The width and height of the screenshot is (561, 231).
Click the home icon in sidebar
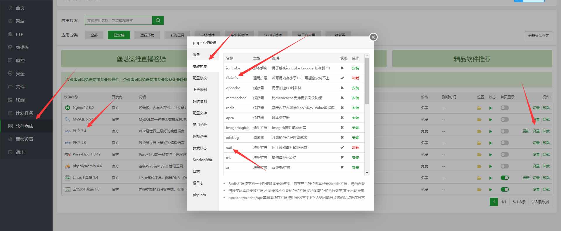[10, 8]
